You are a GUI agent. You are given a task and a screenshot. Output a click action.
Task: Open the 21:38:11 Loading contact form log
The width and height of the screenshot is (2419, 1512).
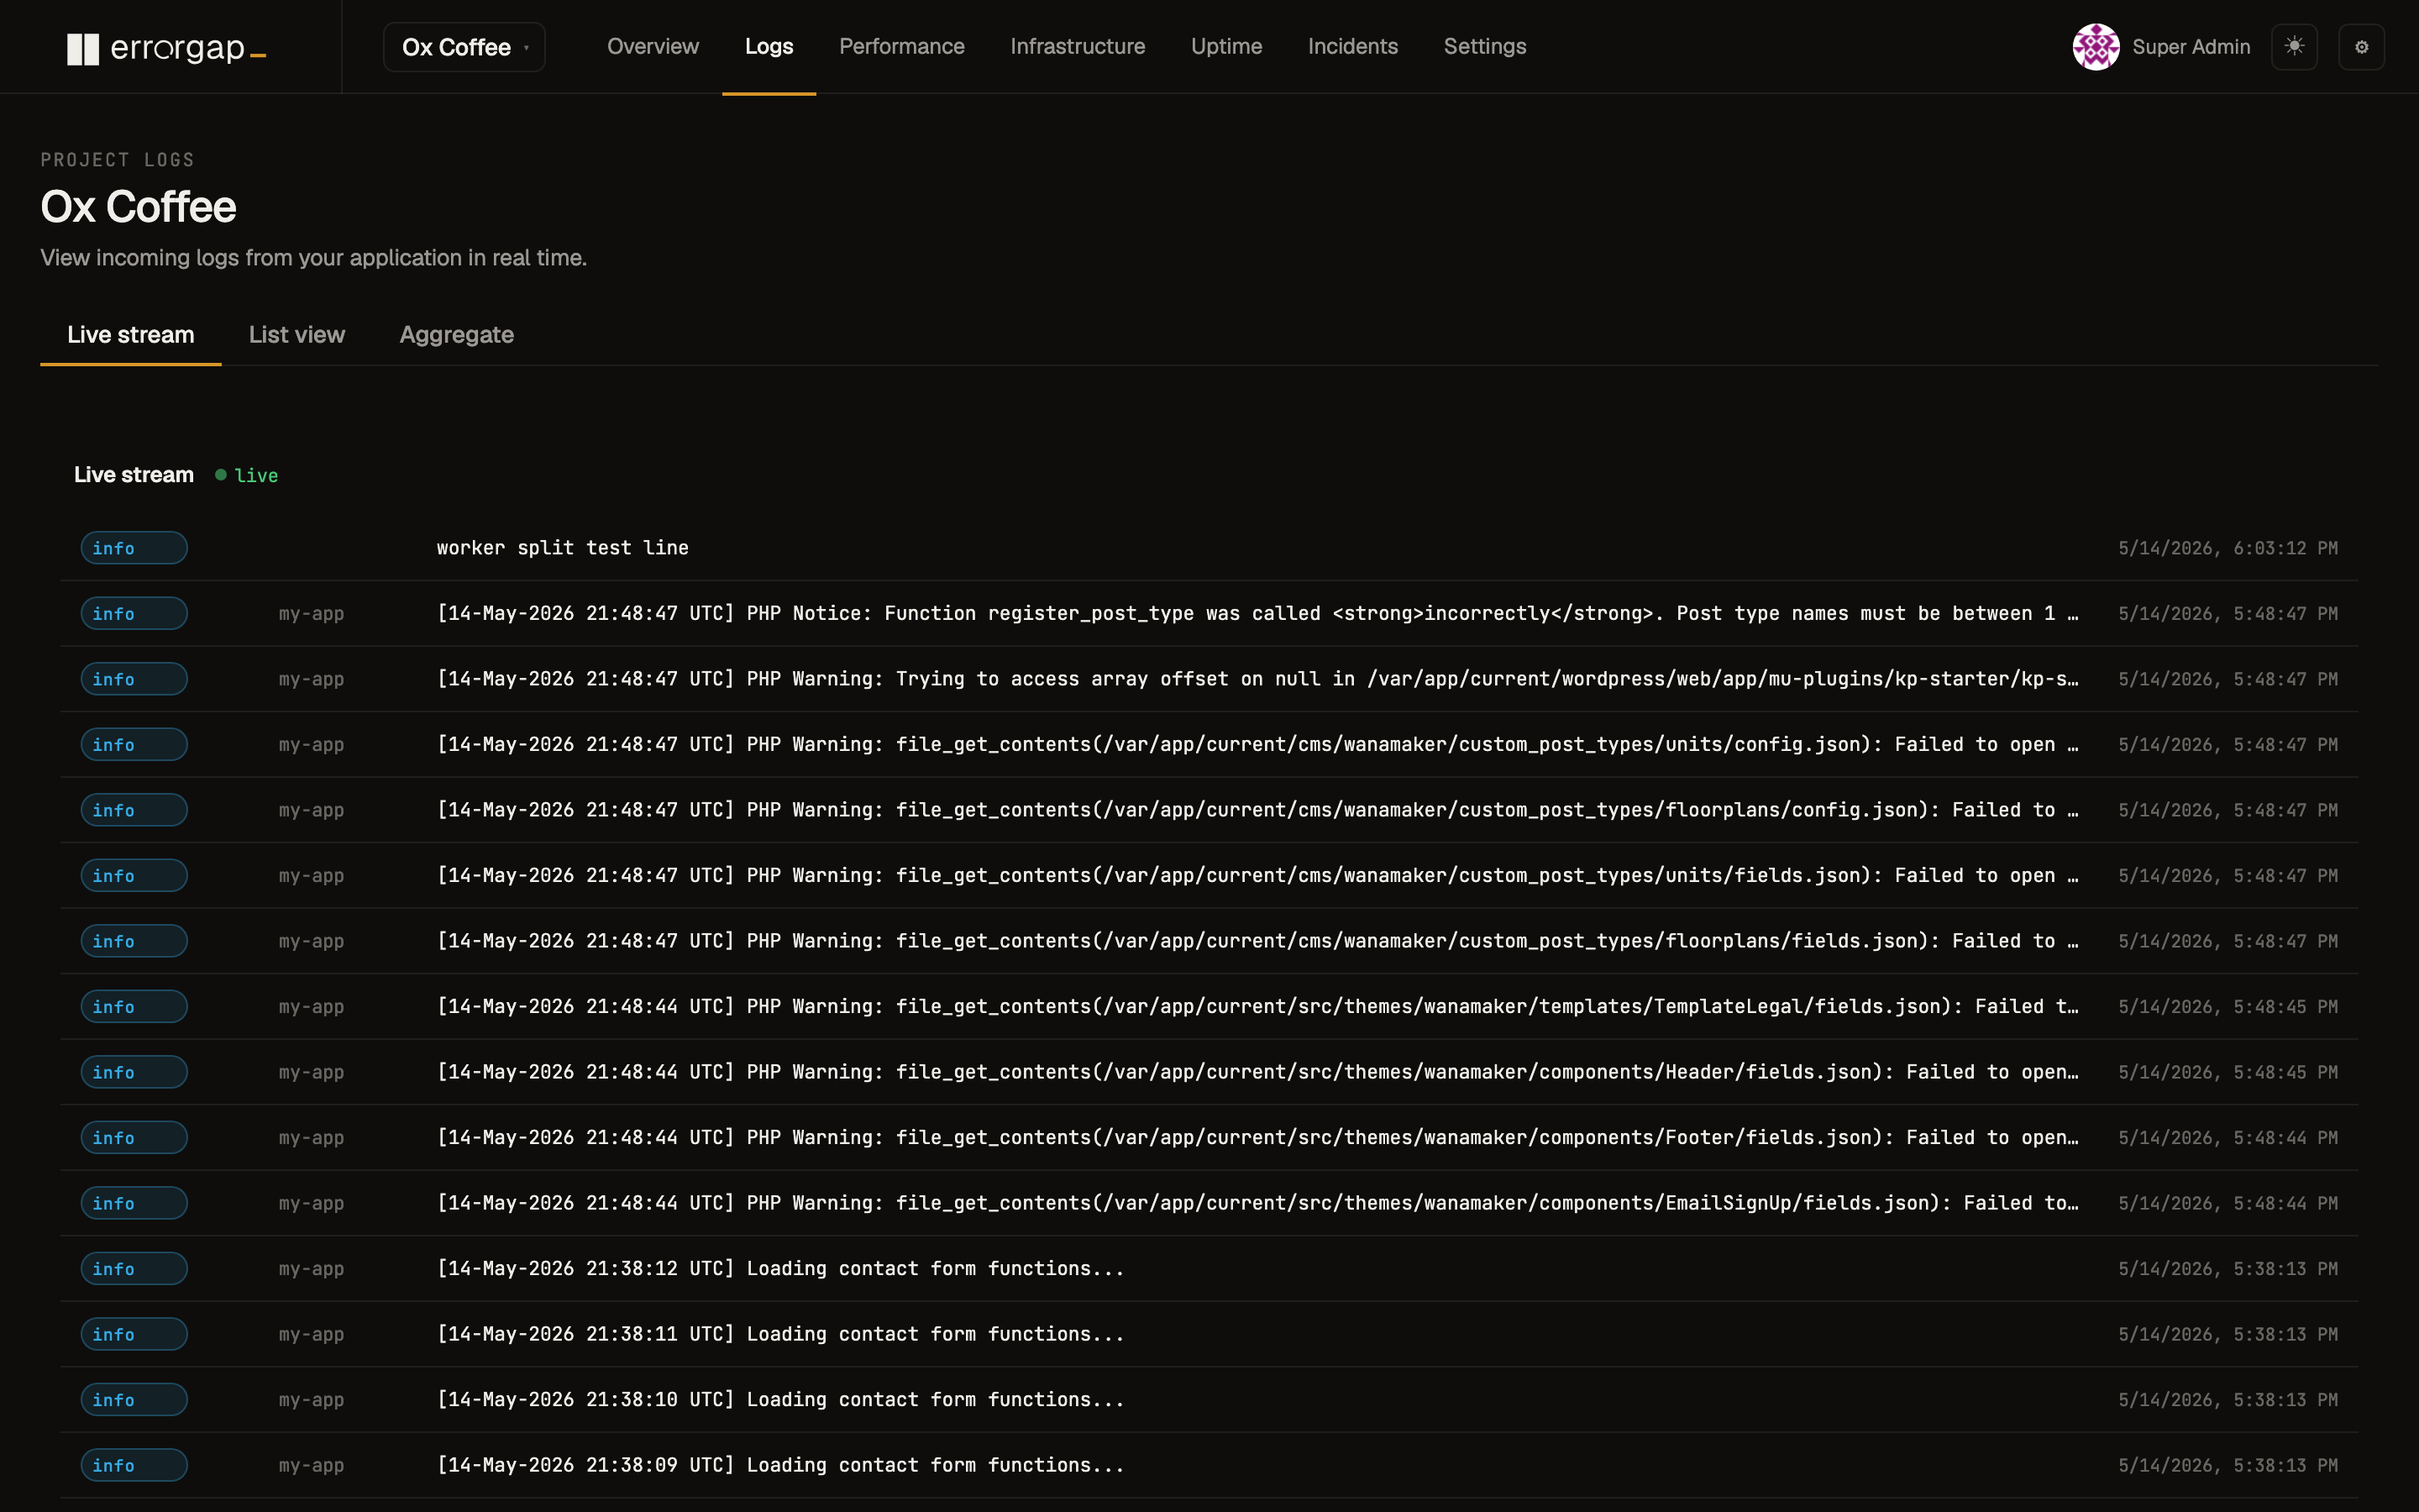[780, 1334]
